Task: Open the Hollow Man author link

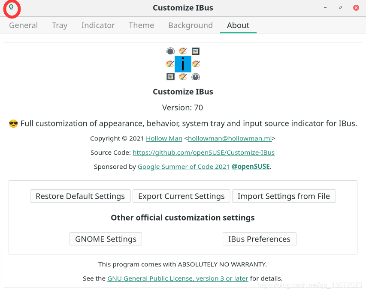Action: [164, 138]
